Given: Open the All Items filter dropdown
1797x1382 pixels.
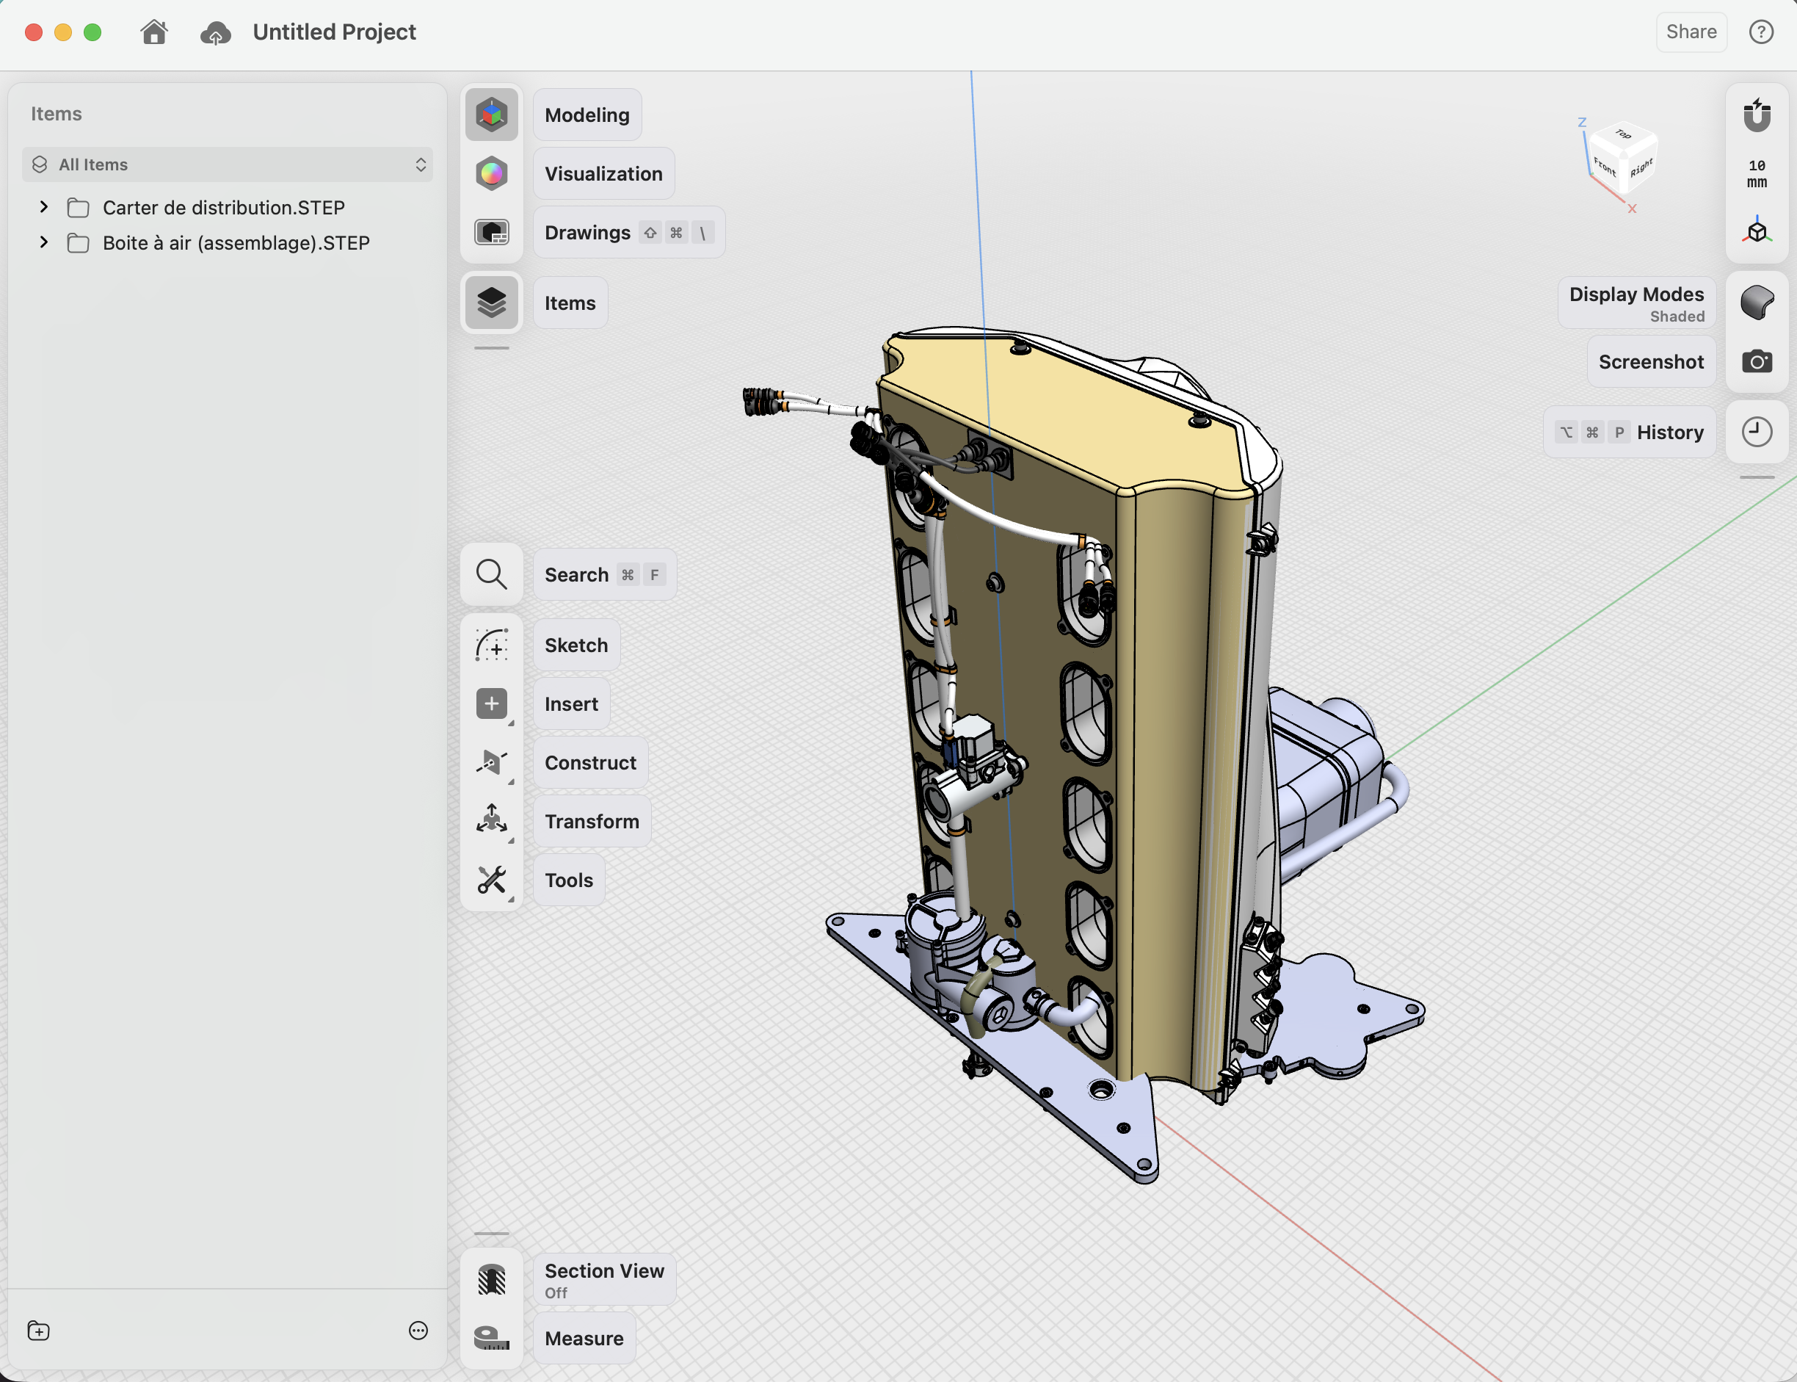Looking at the screenshot, I should pos(227,164).
